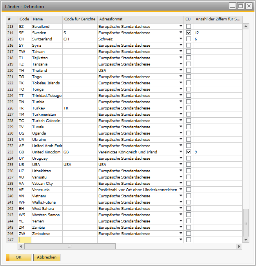Click the Name cell 'Trinidad,Tobago'
This screenshot has height=266, width=256.
point(47,95)
